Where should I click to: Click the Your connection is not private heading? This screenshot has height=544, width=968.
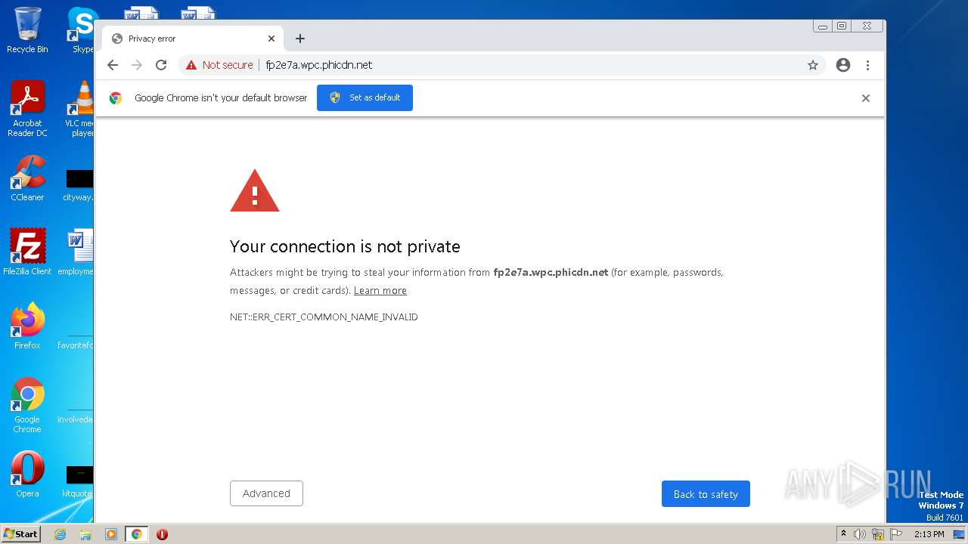pyautogui.click(x=345, y=246)
